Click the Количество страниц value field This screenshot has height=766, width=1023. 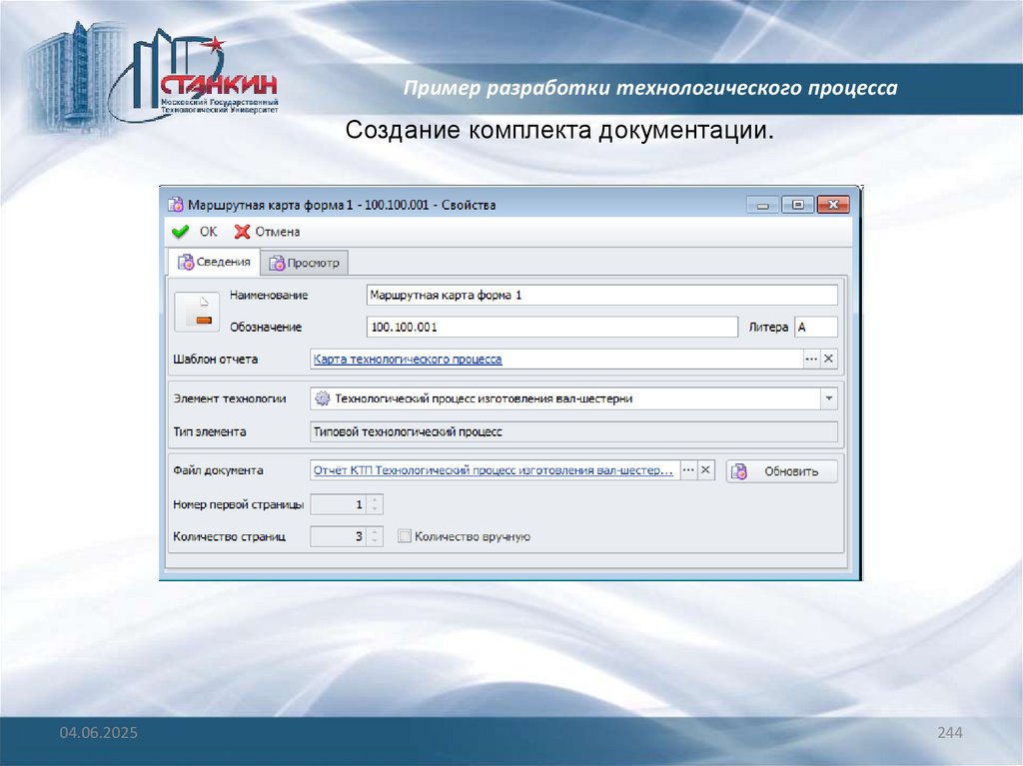tap(339, 536)
